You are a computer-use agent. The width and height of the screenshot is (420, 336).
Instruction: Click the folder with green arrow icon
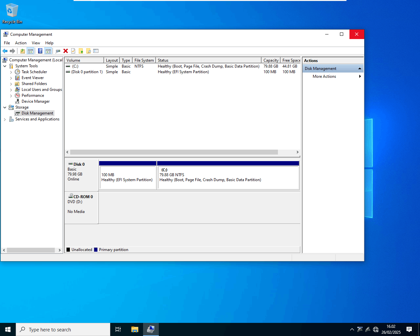point(81,51)
